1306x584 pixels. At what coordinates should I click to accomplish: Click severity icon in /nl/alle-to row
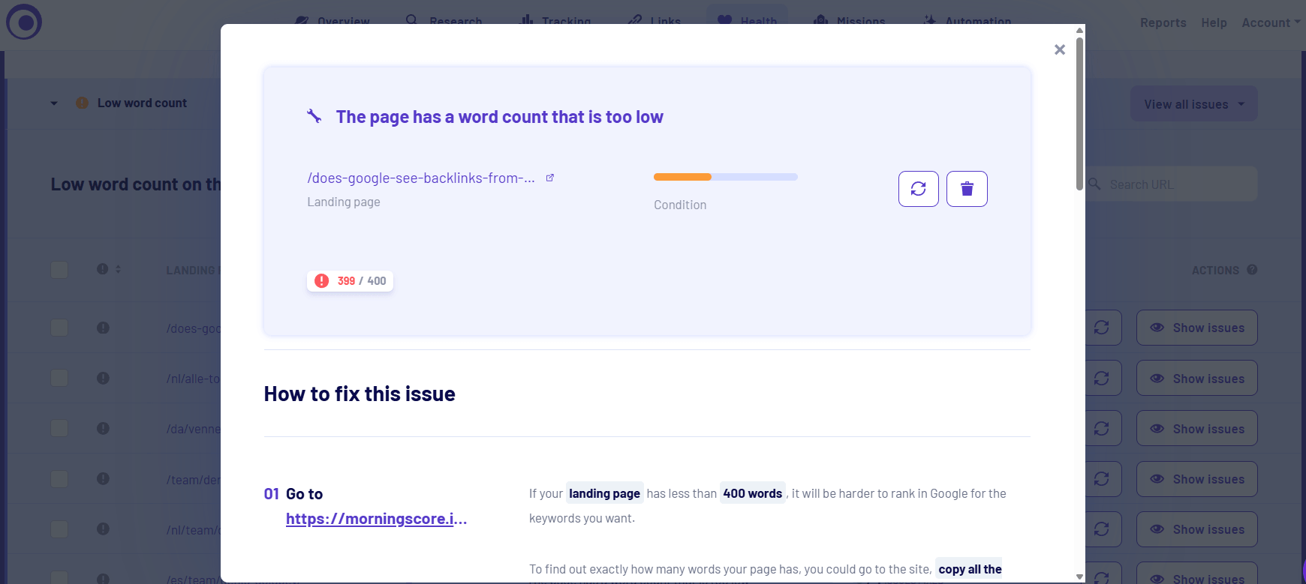(103, 378)
